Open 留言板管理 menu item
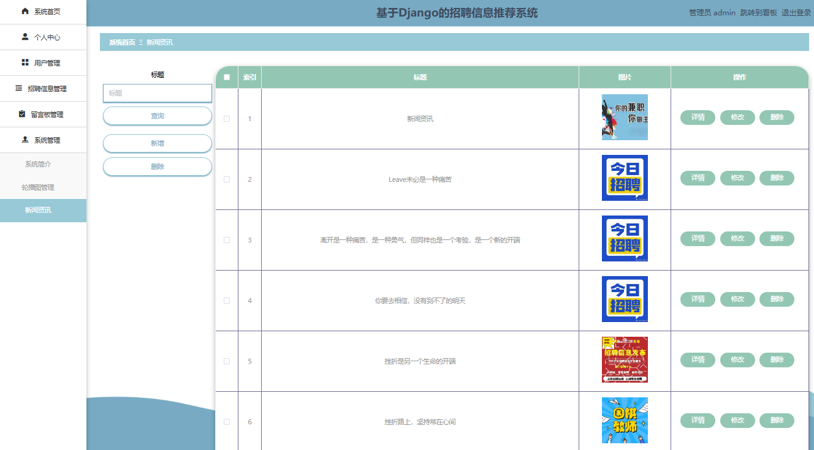The height and width of the screenshot is (450, 814). pos(43,114)
